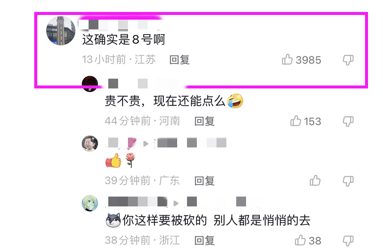The height and width of the screenshot is (250, 383).
Task: Like the 河南 reply with 153 likes
Action: (x=296, y=121)
